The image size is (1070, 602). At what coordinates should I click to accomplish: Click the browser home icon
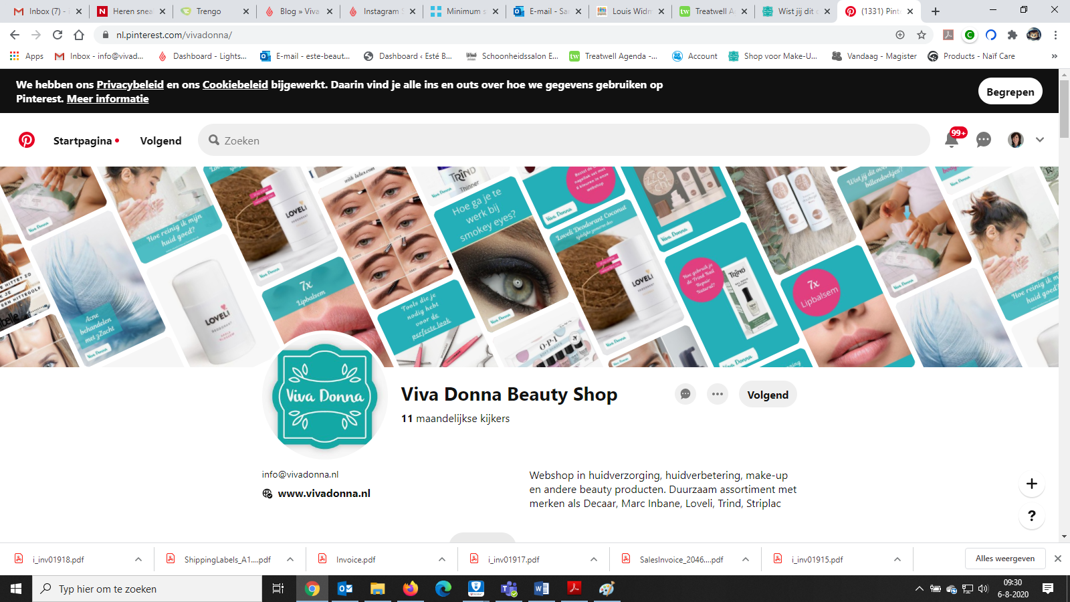pyautogui.click(x=79, y=35)
